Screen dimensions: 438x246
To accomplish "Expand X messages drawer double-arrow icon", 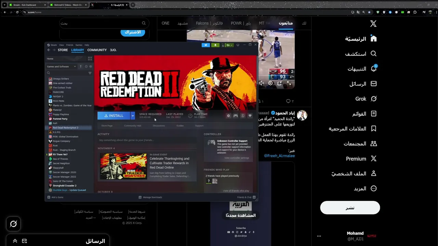I will click(x=15, y=241).
